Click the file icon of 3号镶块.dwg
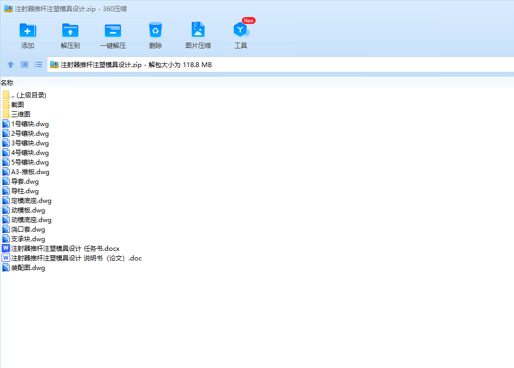 click(x=6, y=143)
